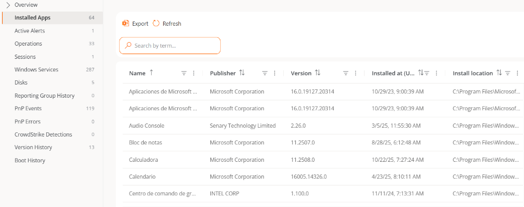Click 3/5/25, 11:55:30 AM cell
The height and width of the screenshot is (207, 524).
396,126
